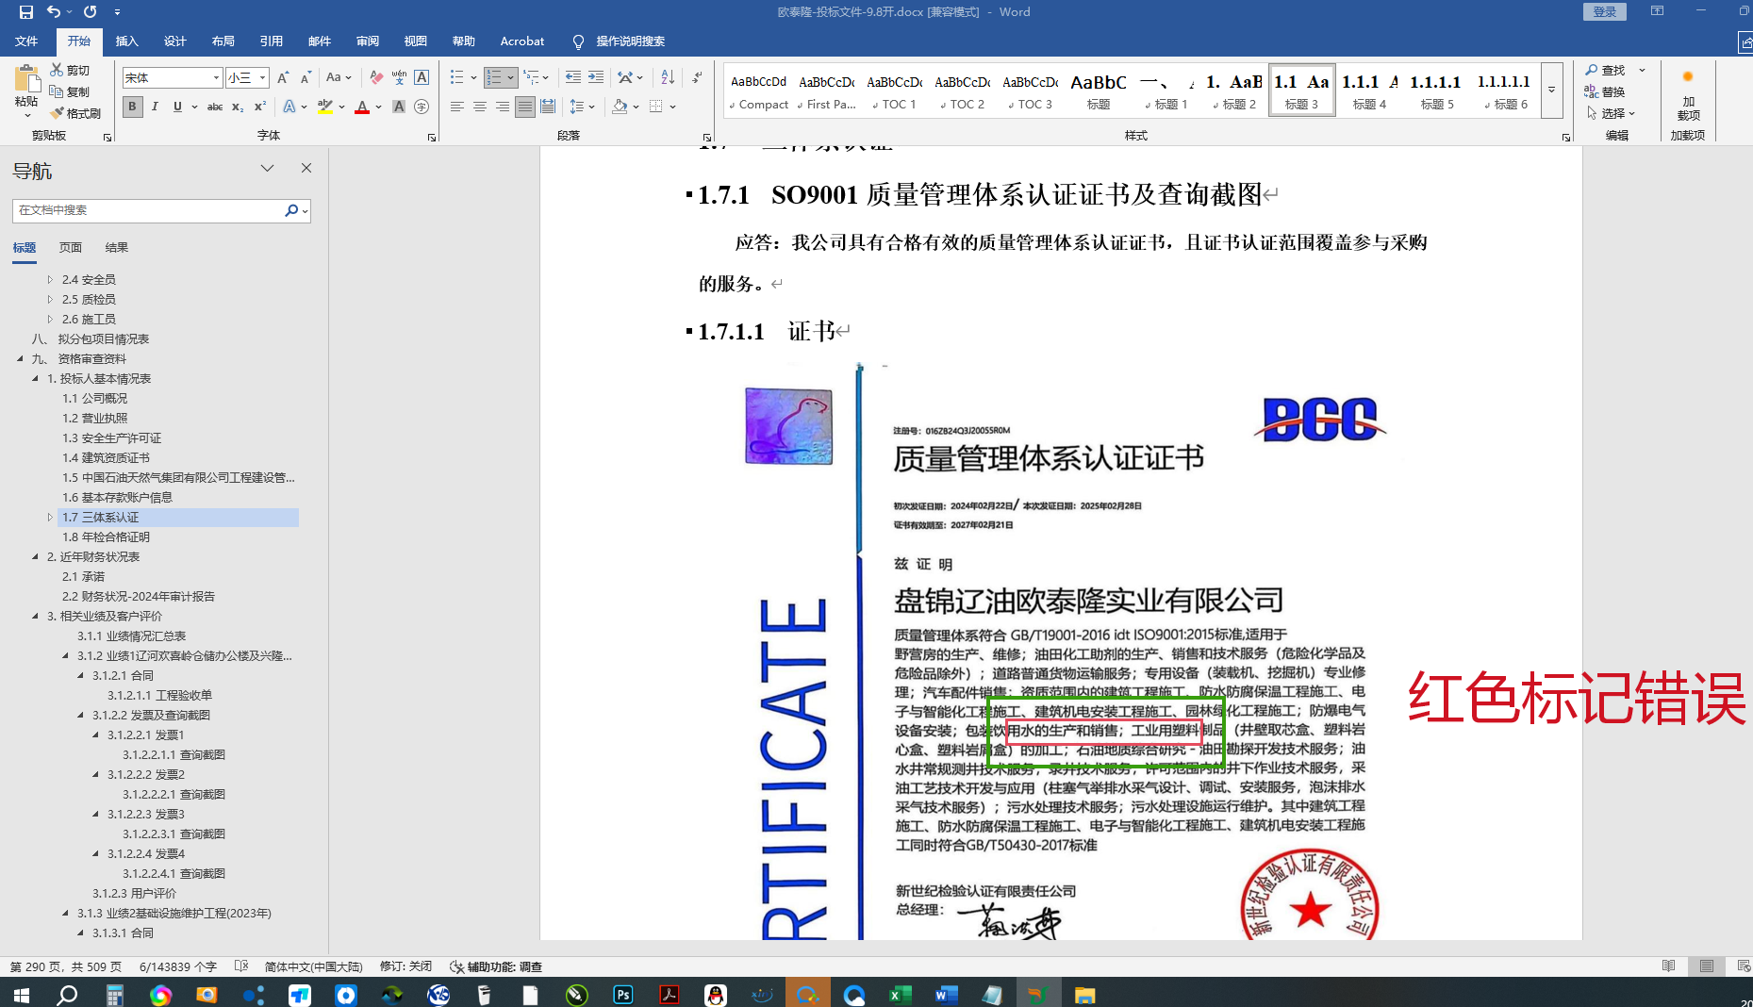Image resolution: width=1753 pixels, height=1007 pixels.
Task: Switch to the 引用 (References) tab
Action: coord(272,41)
